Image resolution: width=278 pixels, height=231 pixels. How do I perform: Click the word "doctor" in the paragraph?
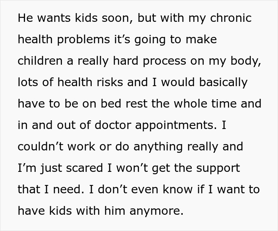(x=113, y=125)
